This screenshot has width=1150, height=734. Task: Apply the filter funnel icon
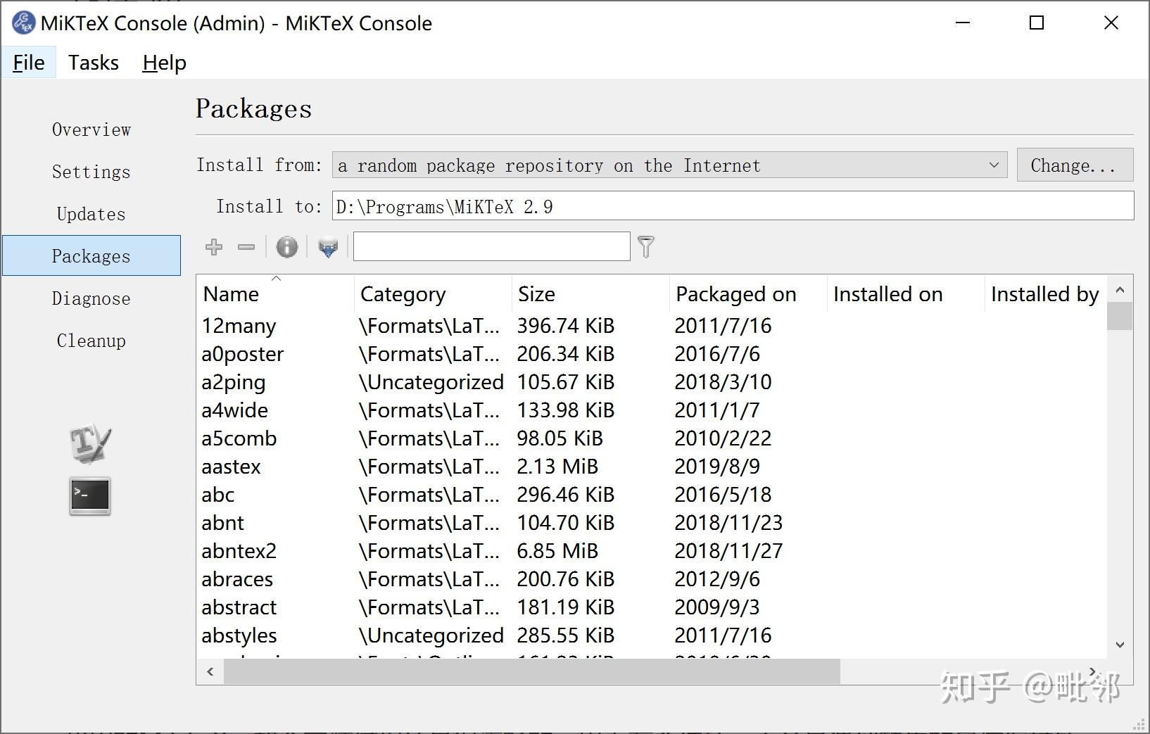pyautogui.click(x=646, y=247)
